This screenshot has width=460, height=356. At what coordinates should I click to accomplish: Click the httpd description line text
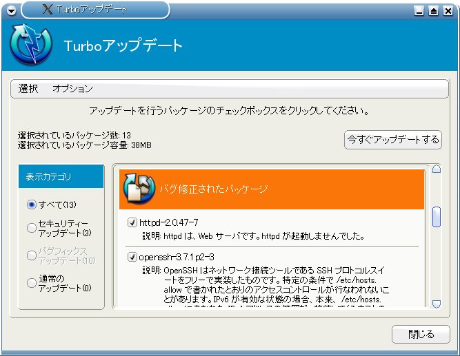(253, 236)
